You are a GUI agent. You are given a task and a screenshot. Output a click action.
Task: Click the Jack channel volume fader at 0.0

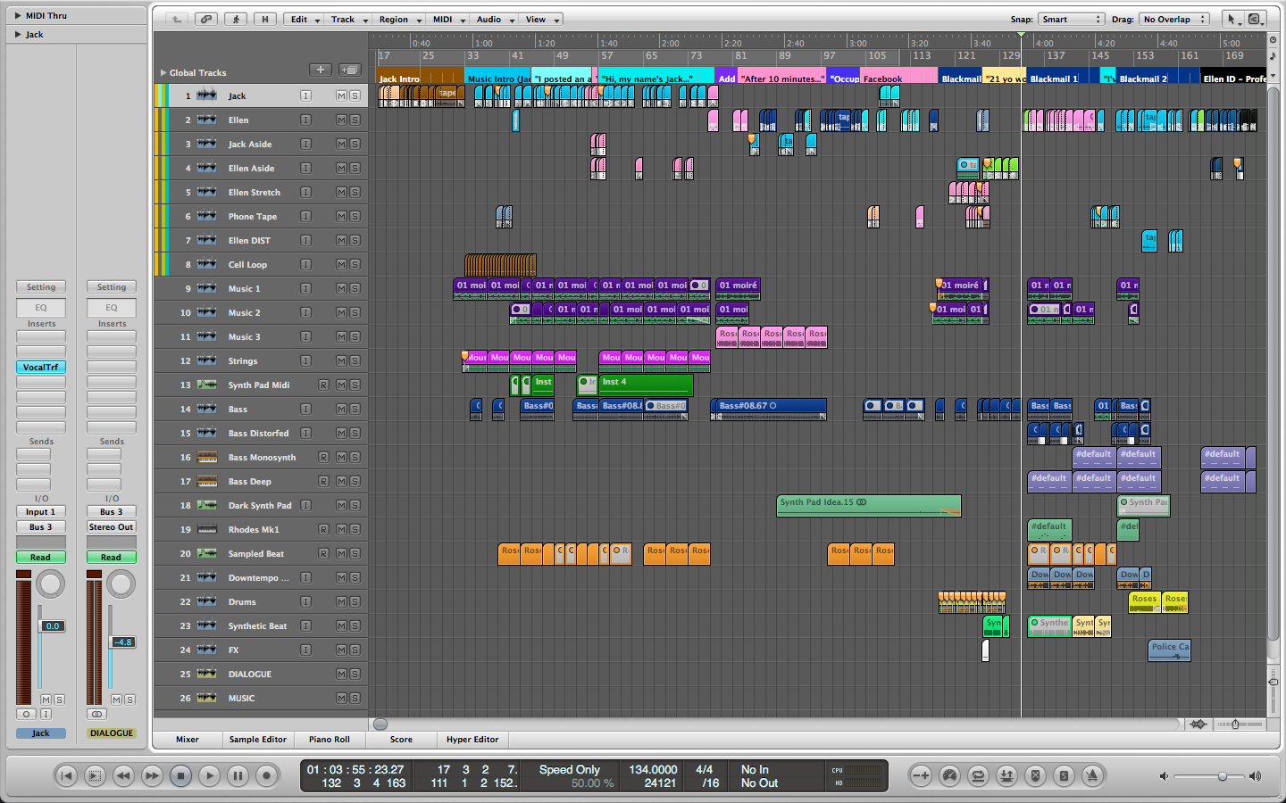point(53,626)
